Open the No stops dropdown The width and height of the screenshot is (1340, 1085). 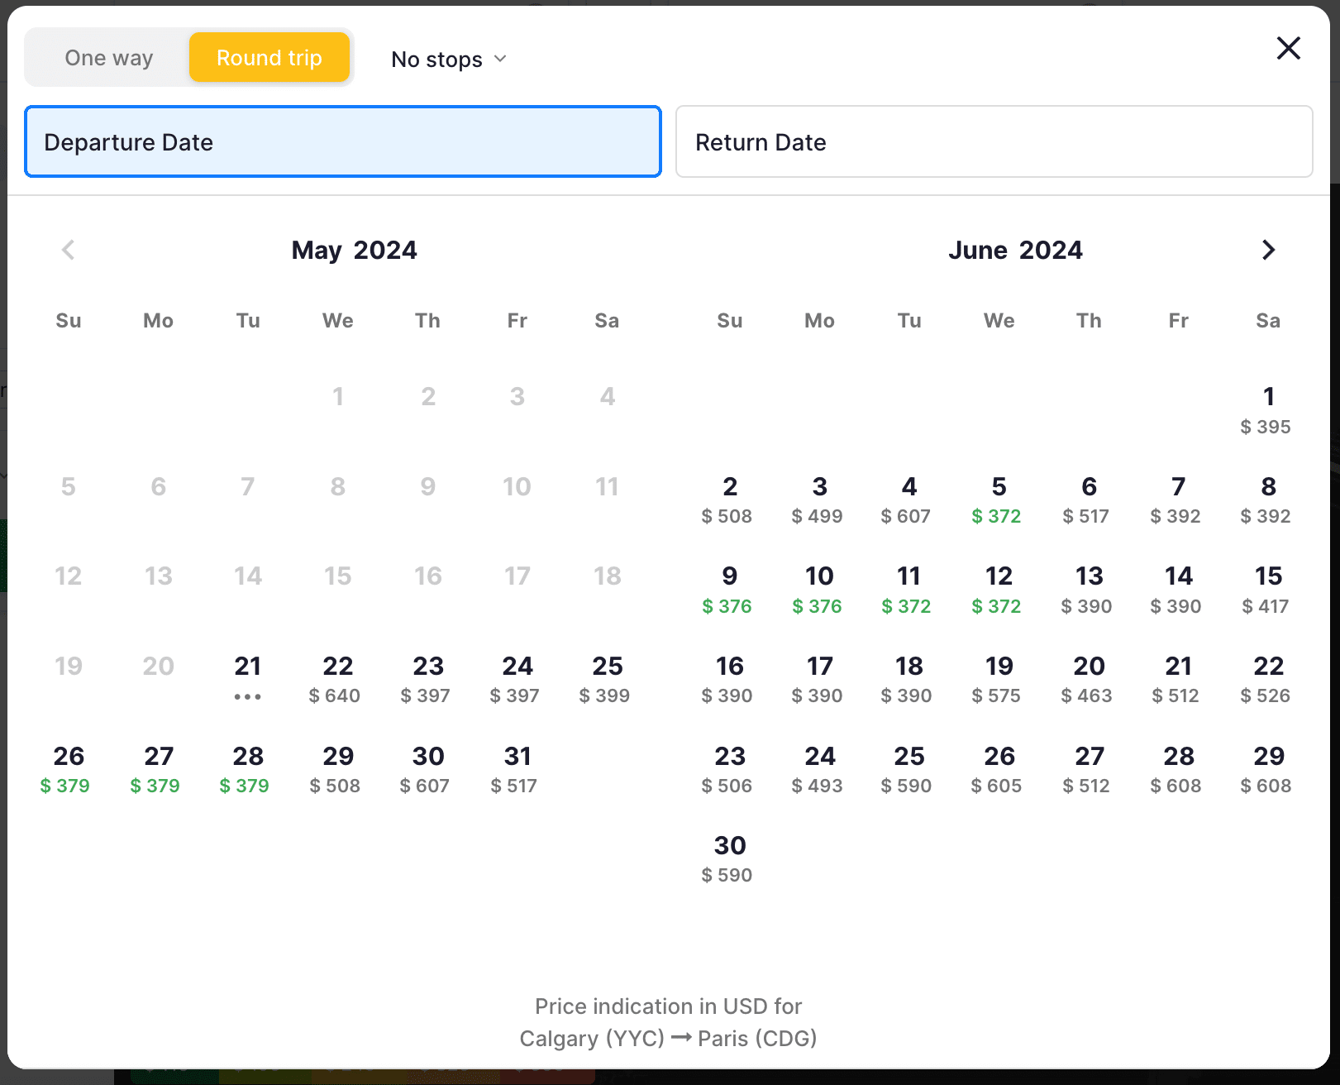pos(448,60)
